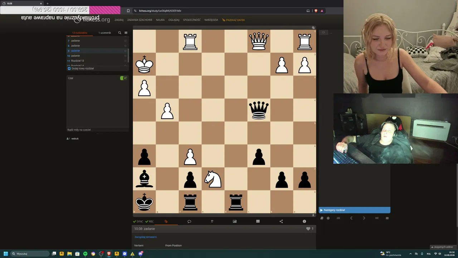The width and height of the screenshot is (458, 258).
Task: Select chapter 8 zadanie
Action: [97, 46]
